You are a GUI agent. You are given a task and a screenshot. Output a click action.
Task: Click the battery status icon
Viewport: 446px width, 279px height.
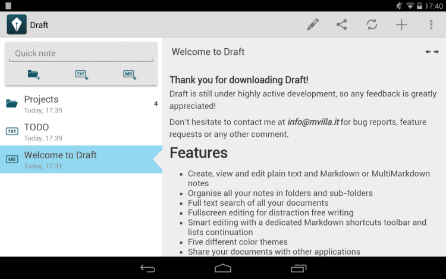click(x=419, y=6)
